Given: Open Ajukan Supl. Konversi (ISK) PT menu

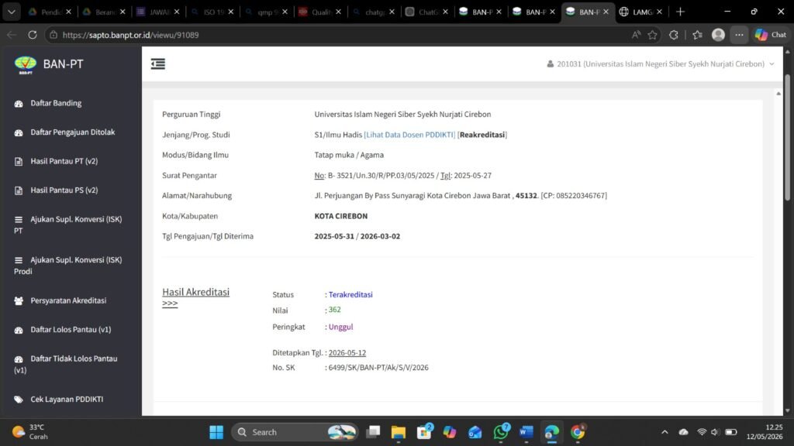Looking at the screenshot, I should coord(68,225).
